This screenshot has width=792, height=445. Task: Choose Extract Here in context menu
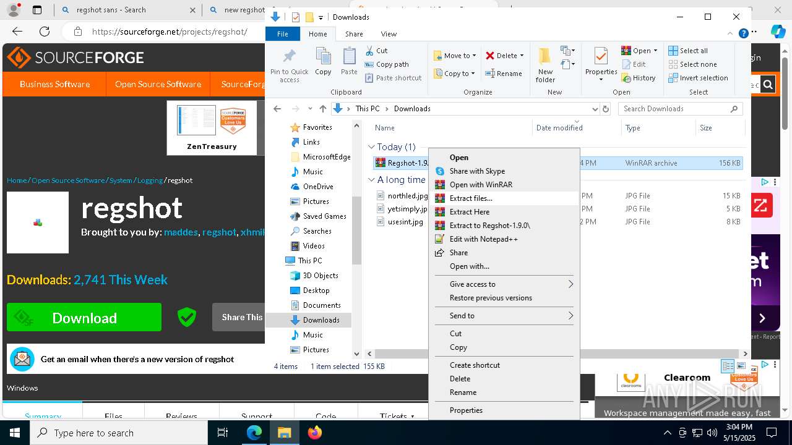504,212
